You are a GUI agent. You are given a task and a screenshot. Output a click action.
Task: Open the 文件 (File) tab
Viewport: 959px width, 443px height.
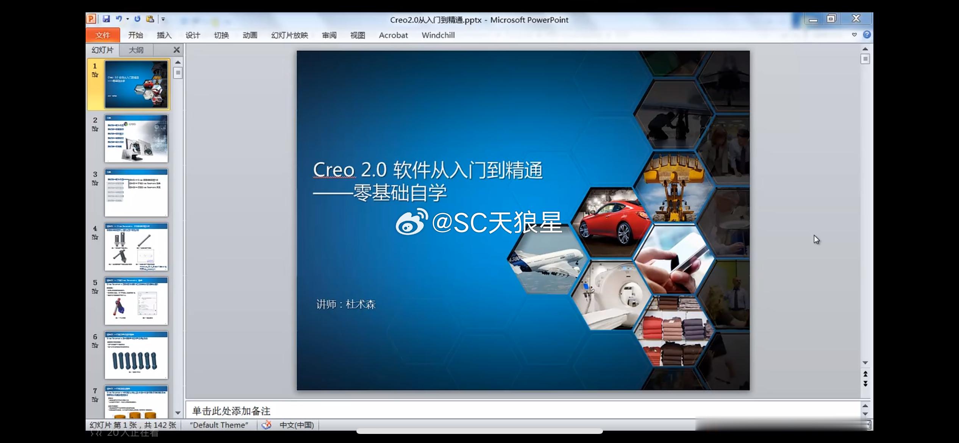(x=103, y=35)
